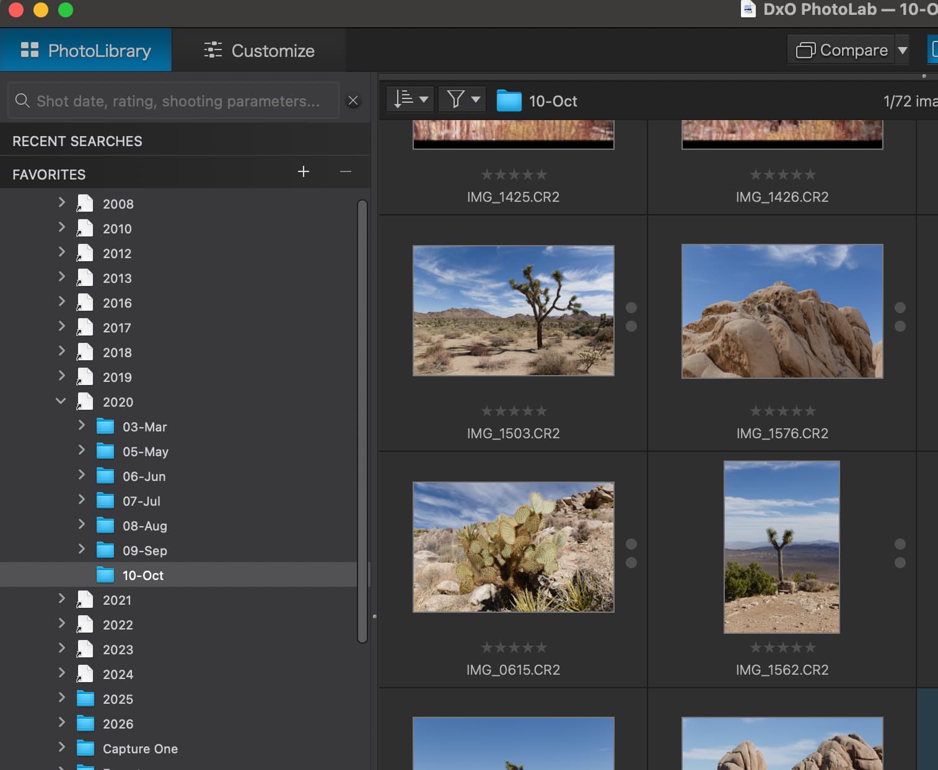The image size is (938, 770).
Task: Open the sort order dropdown
Action: click(411, 99)
